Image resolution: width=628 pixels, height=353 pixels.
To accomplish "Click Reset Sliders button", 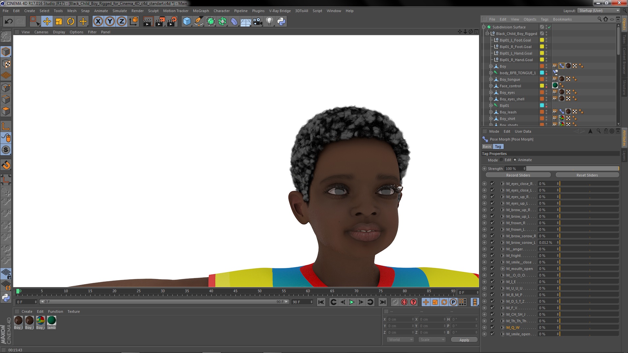I will pyautogui.click(x=587, y=175).
